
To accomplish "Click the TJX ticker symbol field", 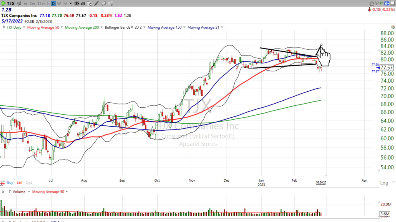I will (11, 3).
